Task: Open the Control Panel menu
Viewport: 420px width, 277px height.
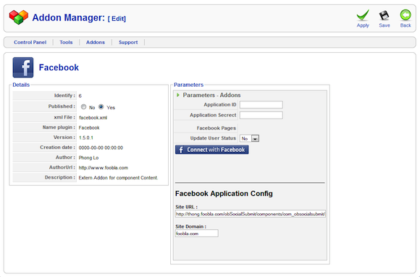Action: pyautogui.click(x=30, y=42)
